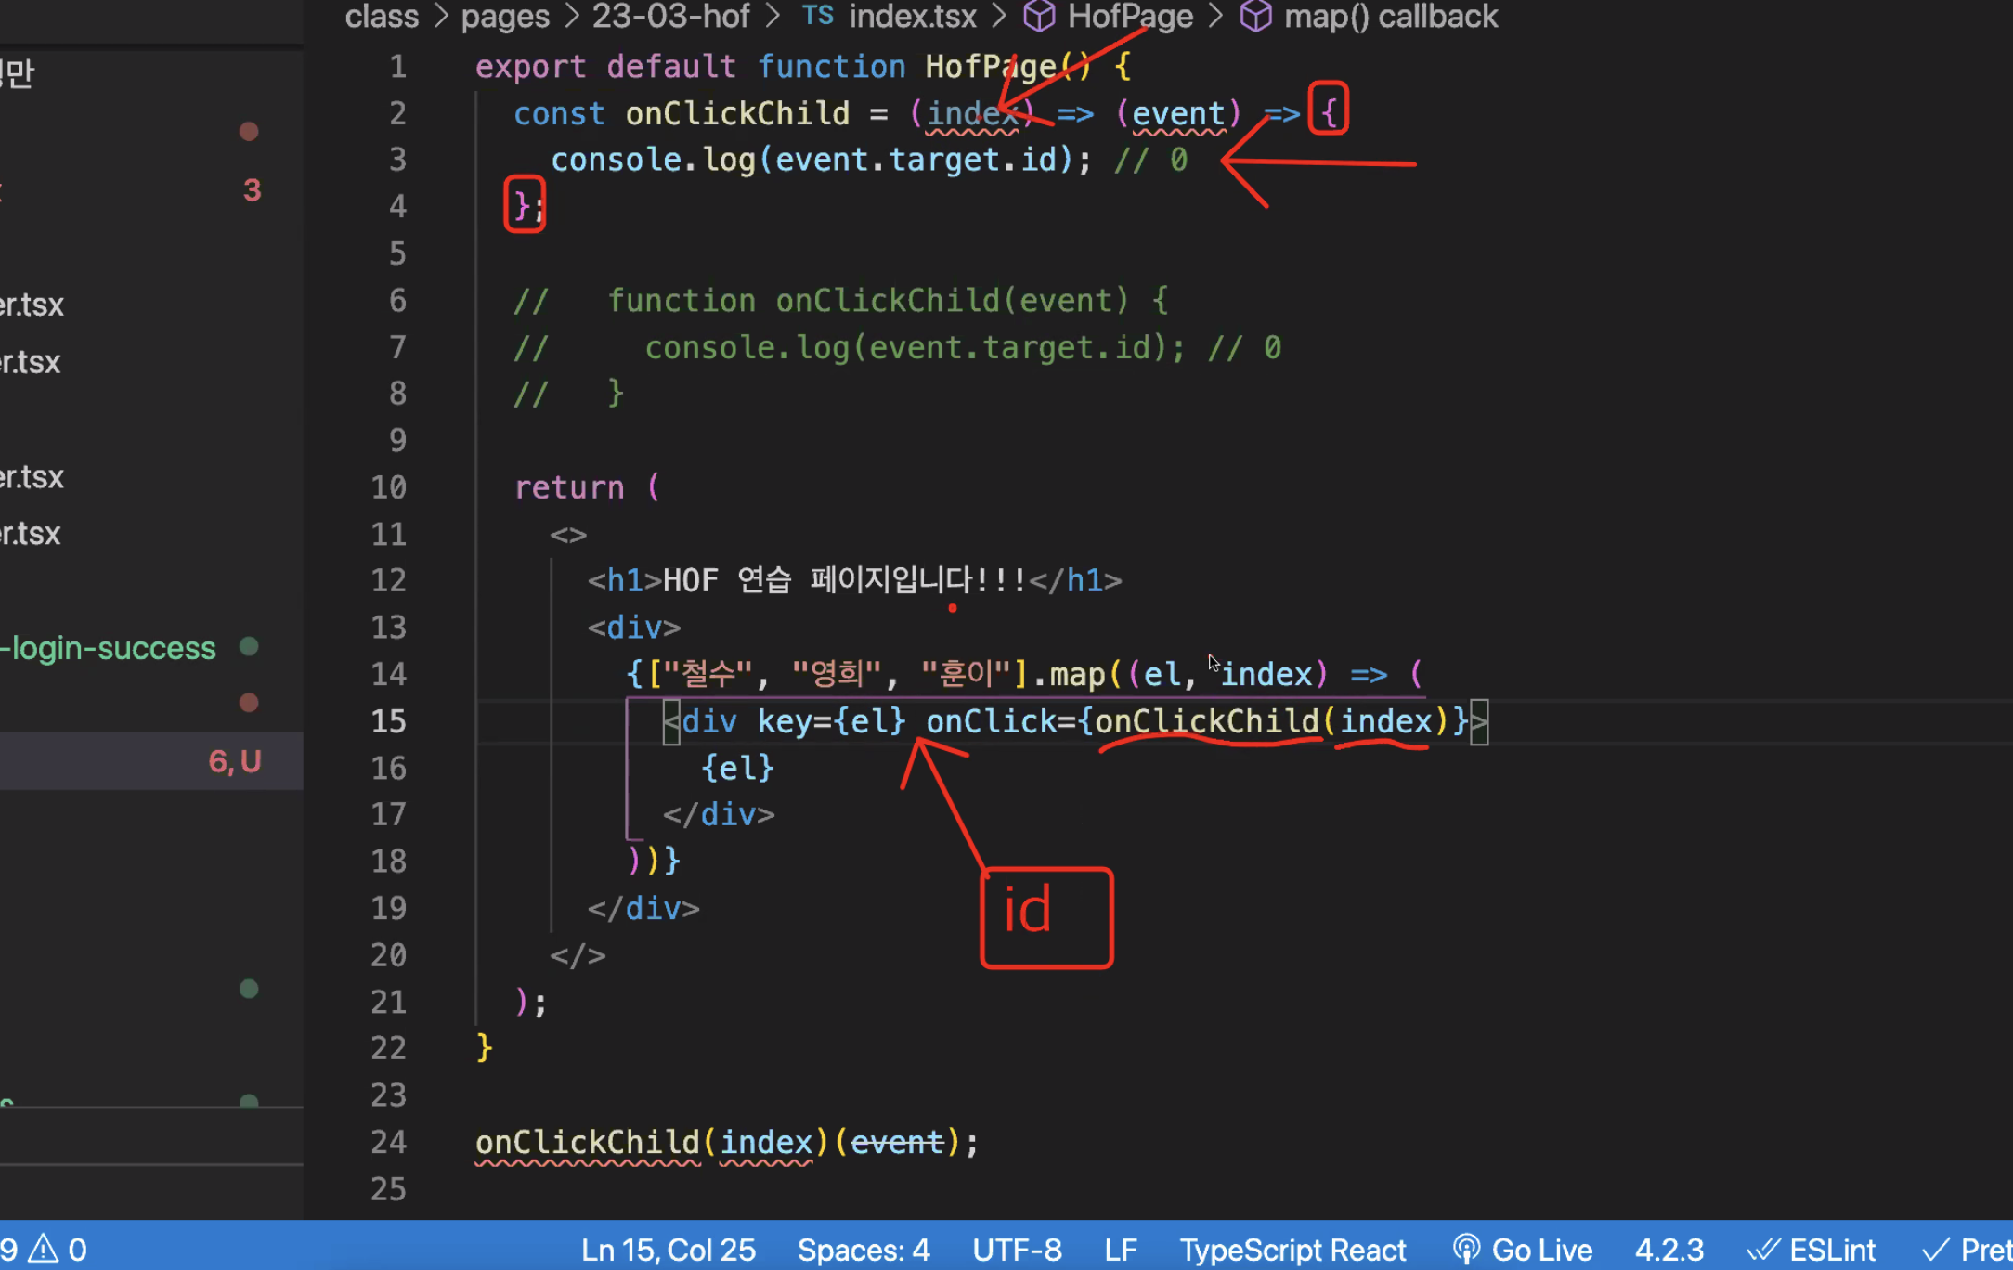2013x1270 pixels.
Task: Open the pages breadcrumb segment
Action: coord(505,16)
